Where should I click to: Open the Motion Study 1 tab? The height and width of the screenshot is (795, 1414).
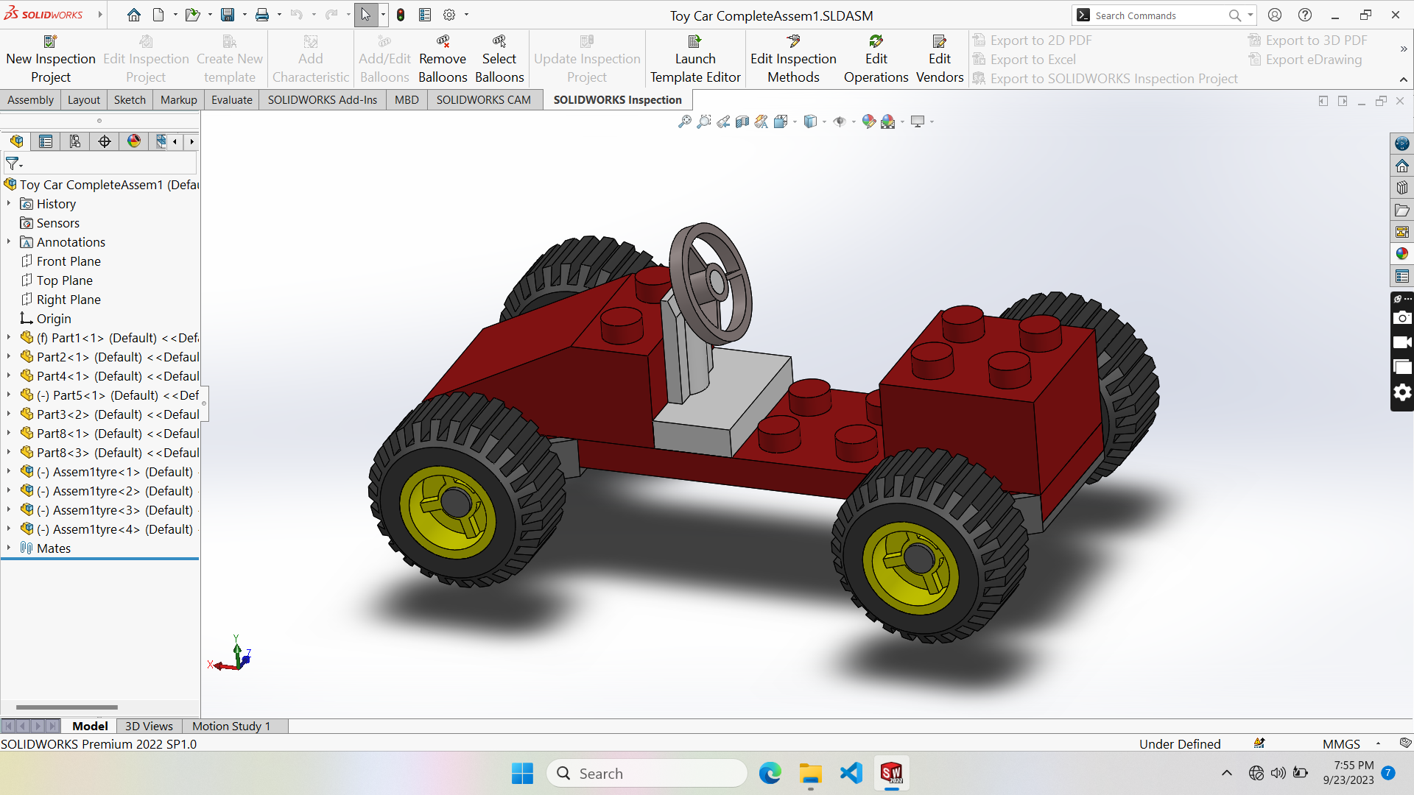pyautogui.click(x=231, y=726)
